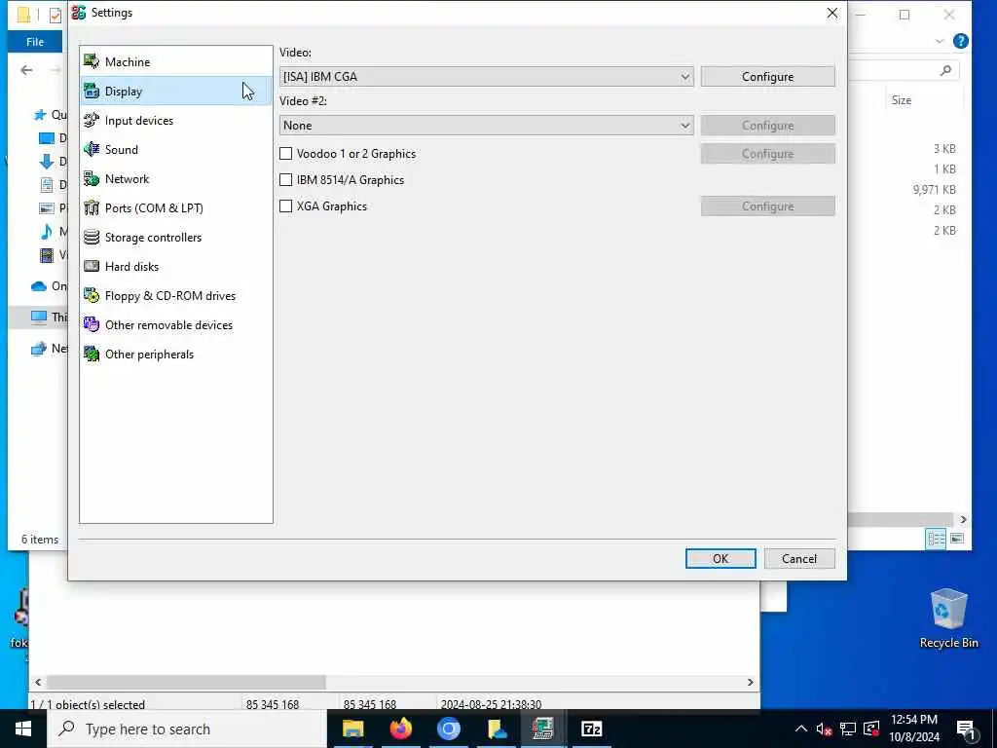Open the Chrome taskbar icon
997x748 pixels.
coord(448,729)
